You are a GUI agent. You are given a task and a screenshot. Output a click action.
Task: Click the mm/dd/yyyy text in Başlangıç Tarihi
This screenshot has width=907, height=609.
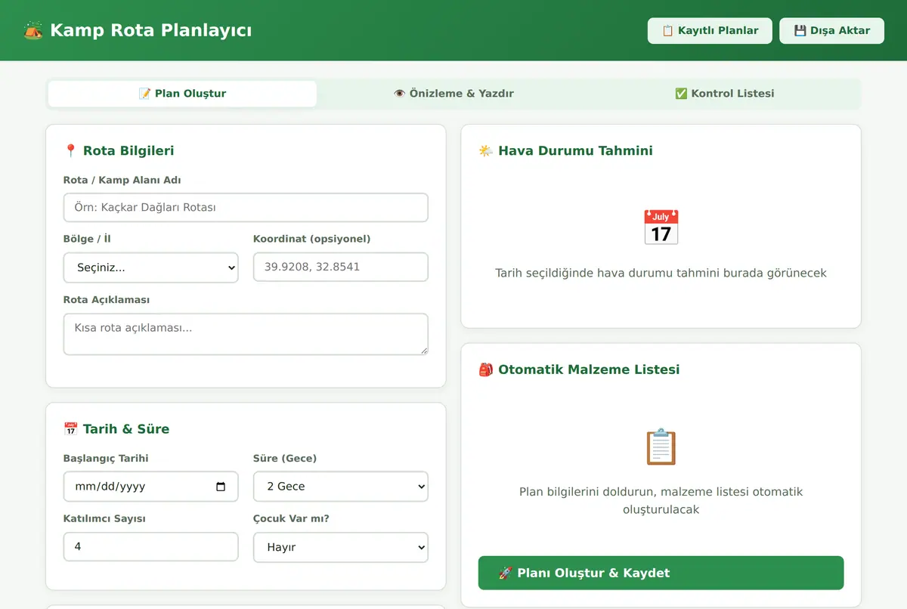[110, 487]
